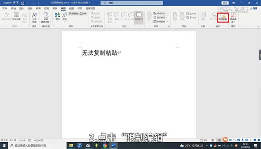Open the ribbon display options icon
This screenshot has width=261, height=149.
(234, 3)
